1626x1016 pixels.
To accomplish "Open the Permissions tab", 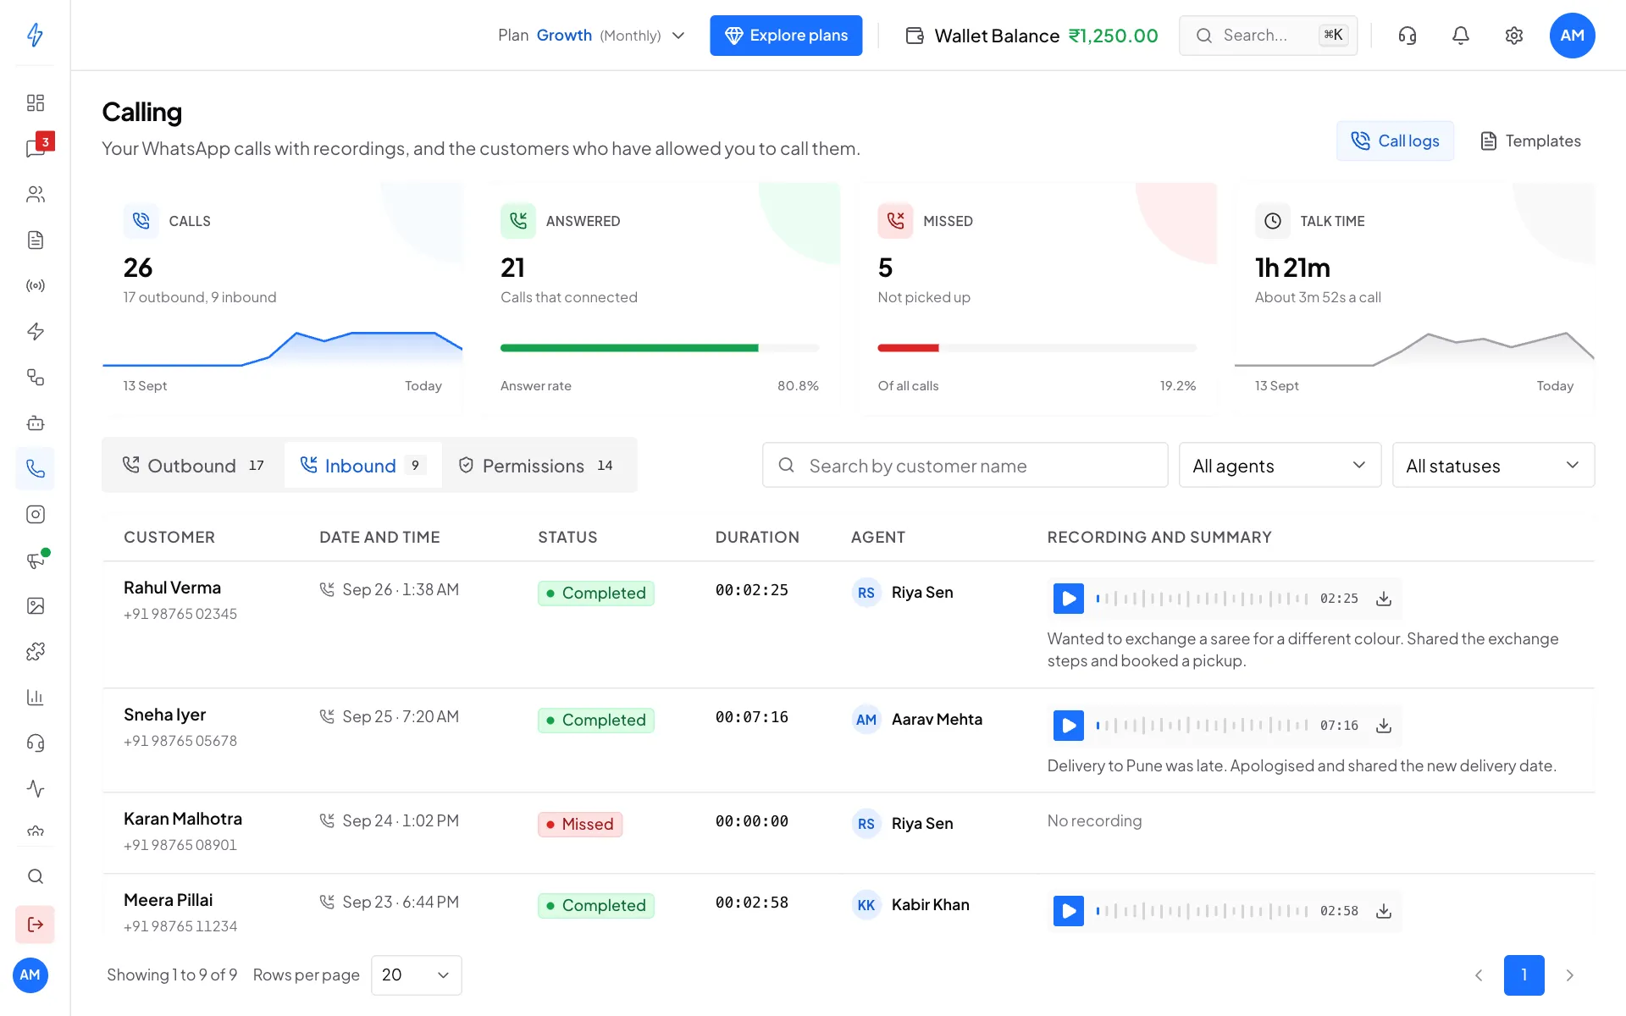I will pos(537,465).
